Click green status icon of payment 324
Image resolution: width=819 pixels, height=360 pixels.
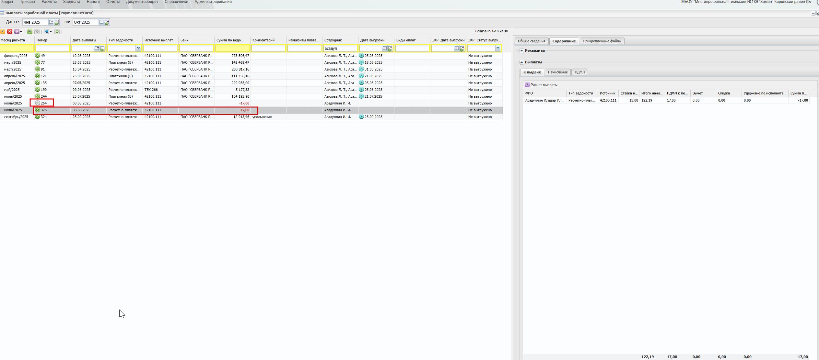[38, 117]
